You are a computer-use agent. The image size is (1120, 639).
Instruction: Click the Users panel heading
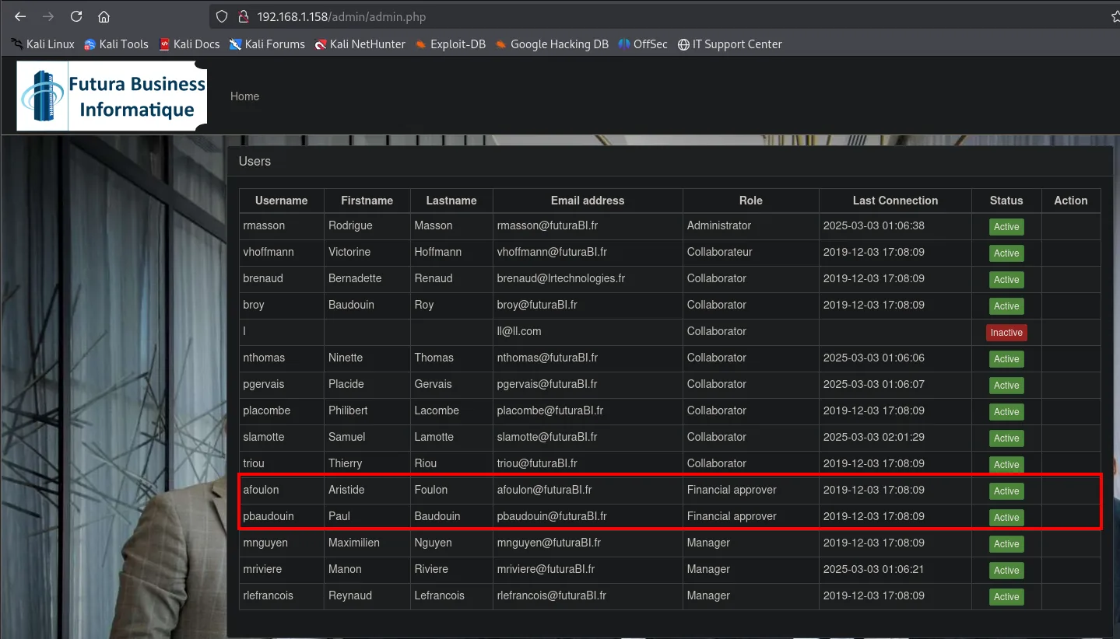[x=255, y=162]
